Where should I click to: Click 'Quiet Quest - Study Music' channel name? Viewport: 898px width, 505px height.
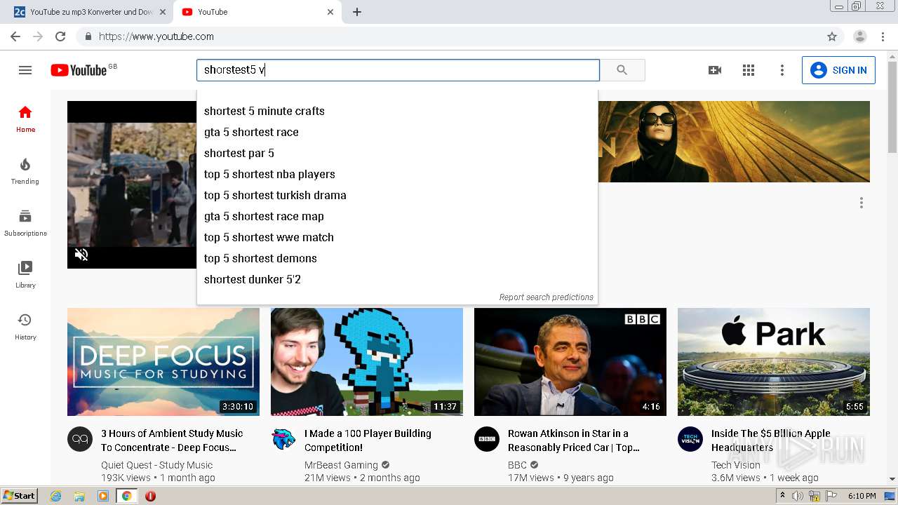tap(156, 465)
